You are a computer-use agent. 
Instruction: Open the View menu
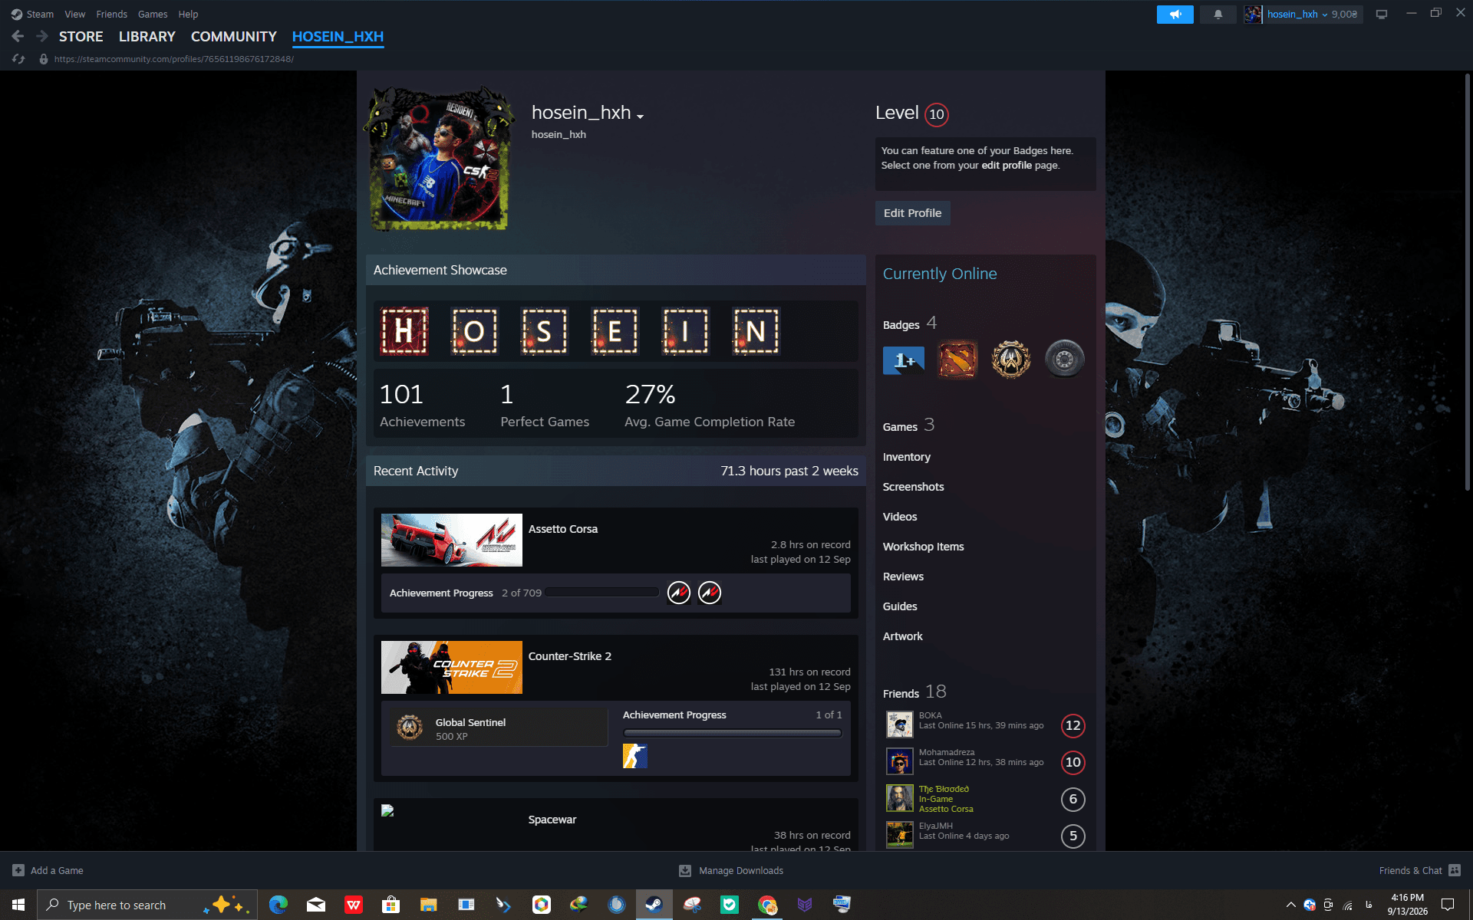click(74, 15)
